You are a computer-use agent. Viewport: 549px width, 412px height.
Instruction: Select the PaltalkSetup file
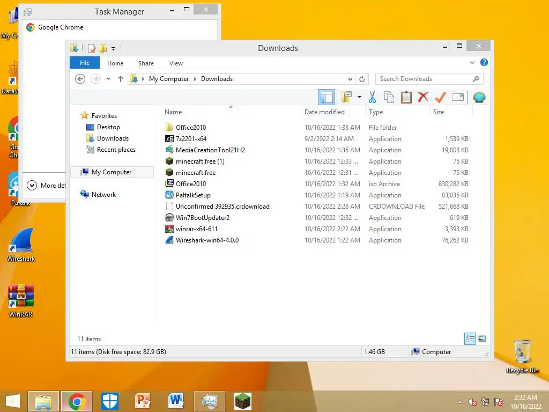pos(193,195)
